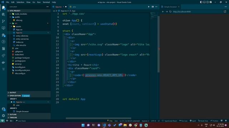229x128 pixels.
Task: Click UTF-8 encoding in status bar
Action: [x=154, y=121]
